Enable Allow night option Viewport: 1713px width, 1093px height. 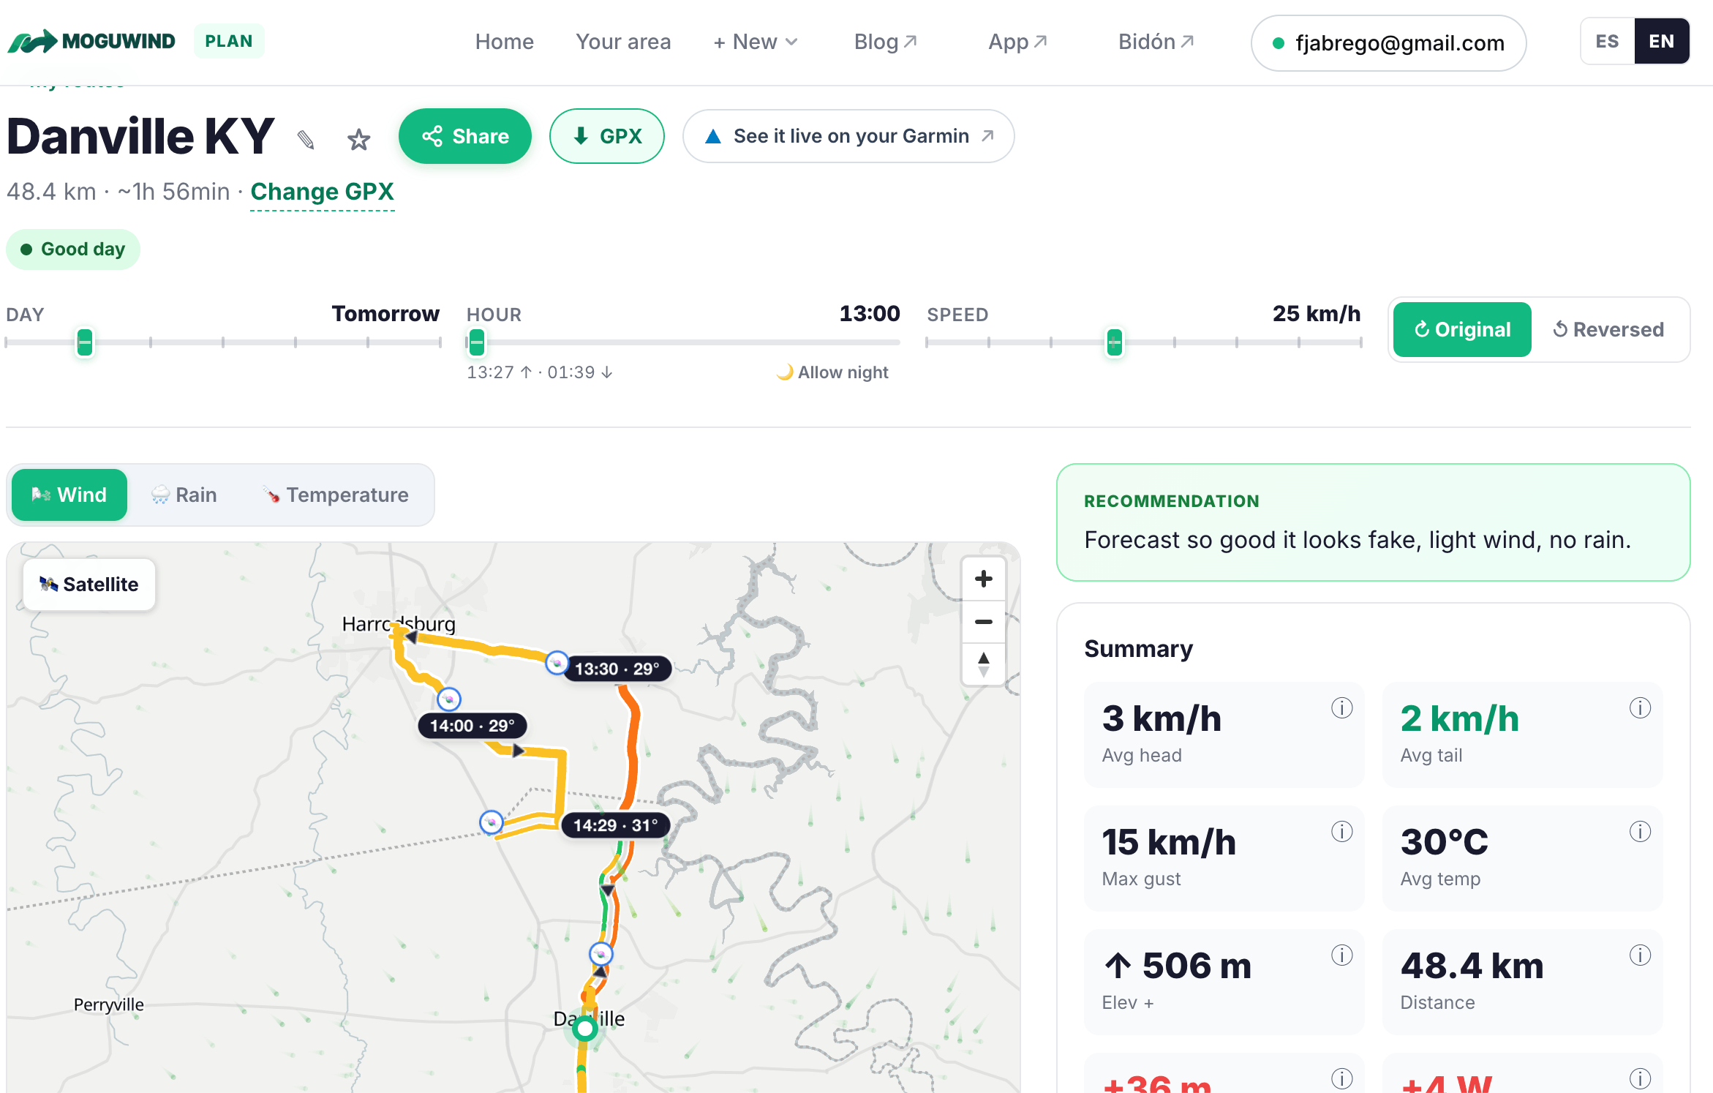[x=832, y=372]
